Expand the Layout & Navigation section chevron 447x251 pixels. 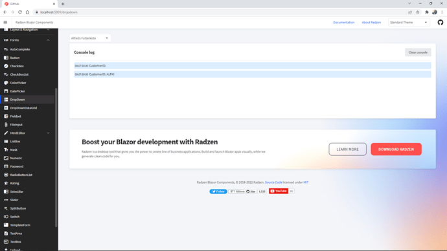[48, 30]
